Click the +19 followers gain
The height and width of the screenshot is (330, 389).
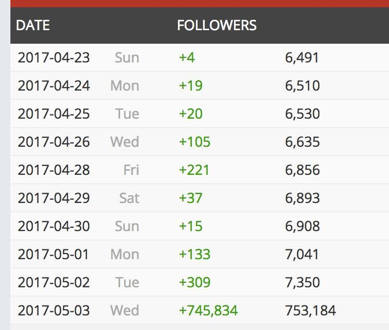tap(190, 85)
